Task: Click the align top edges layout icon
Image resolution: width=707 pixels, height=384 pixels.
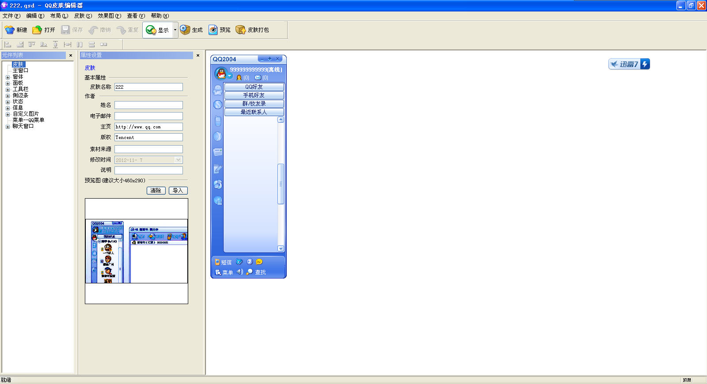Action: coord(32,44)
